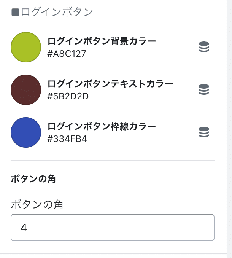Open the brown #5B2D2D color swatch
232x258 pixels.
pos(26,90)
